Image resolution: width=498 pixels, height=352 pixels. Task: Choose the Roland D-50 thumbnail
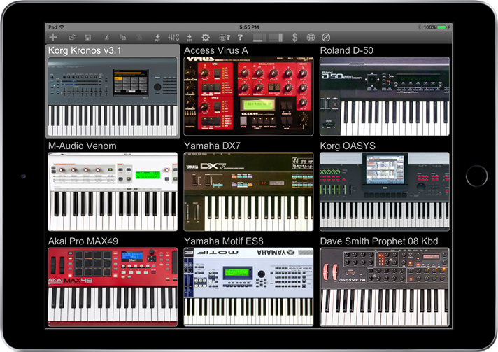tap(384, 97)
